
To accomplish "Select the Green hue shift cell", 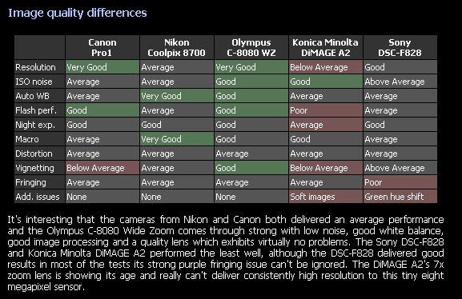I will [x=400, y=197].
